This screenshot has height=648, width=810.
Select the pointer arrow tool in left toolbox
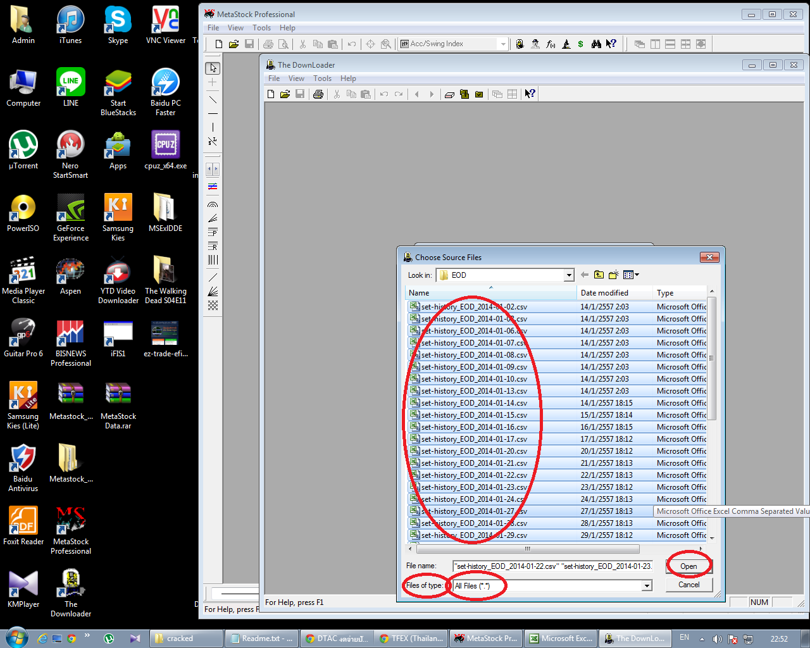coord(213,68)
